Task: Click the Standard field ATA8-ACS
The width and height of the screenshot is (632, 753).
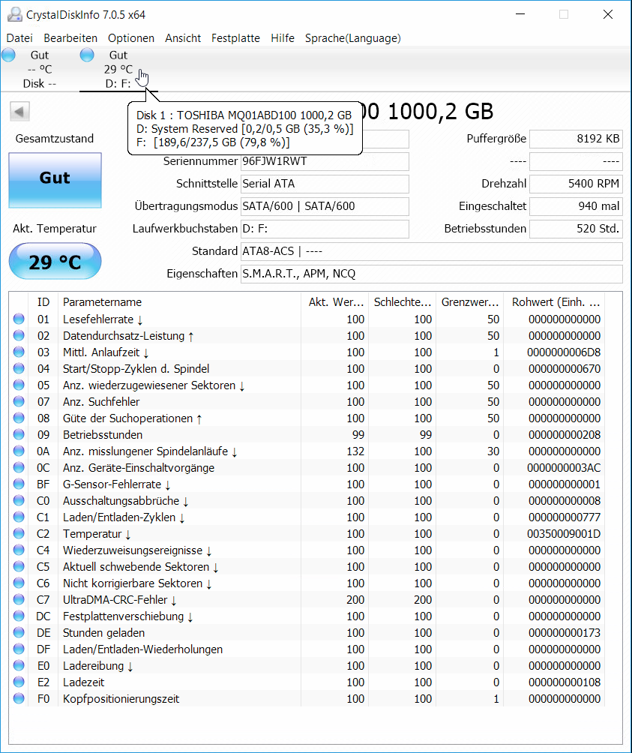Action: click(x=431, y=251)
